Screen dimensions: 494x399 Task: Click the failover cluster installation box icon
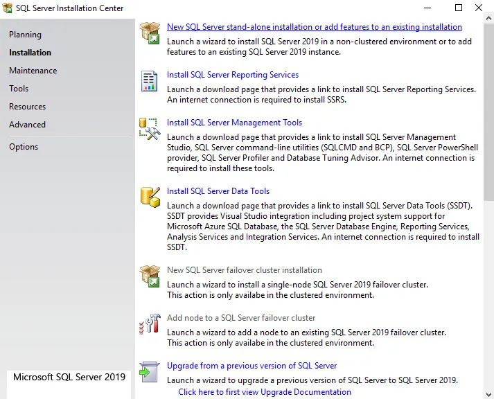[150, 276]
